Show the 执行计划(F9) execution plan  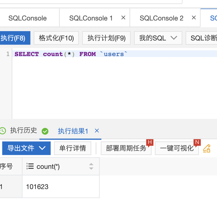106,38
